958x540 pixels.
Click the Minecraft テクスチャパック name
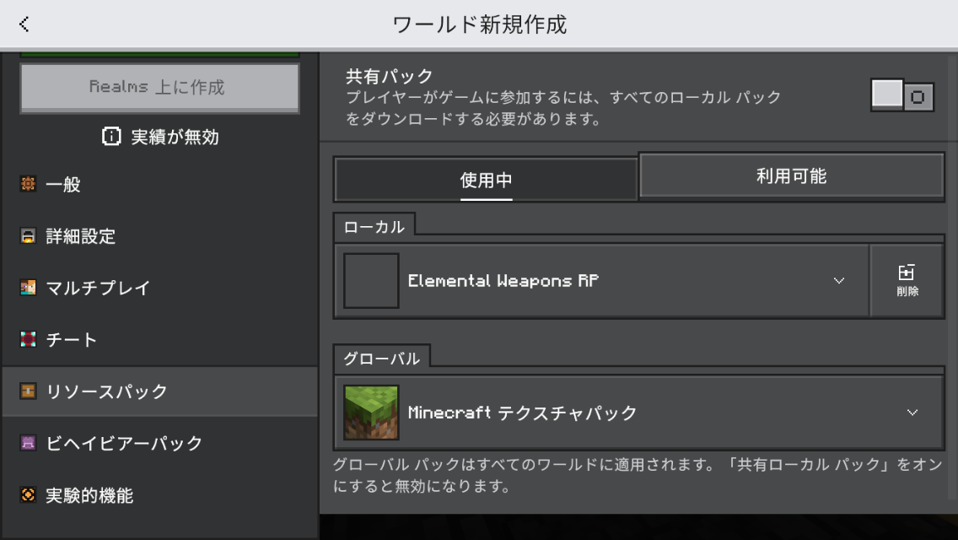pos(522,413)
